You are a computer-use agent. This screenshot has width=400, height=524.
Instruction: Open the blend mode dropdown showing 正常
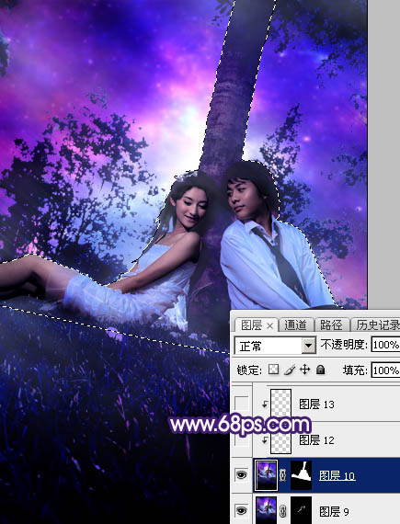[x=275, y=346]
